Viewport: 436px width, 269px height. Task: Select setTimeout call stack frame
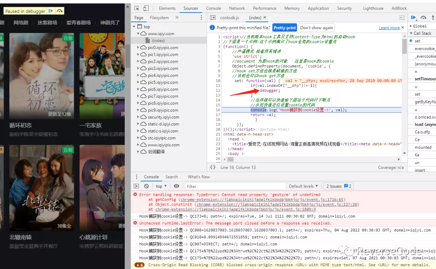point(425,79)
